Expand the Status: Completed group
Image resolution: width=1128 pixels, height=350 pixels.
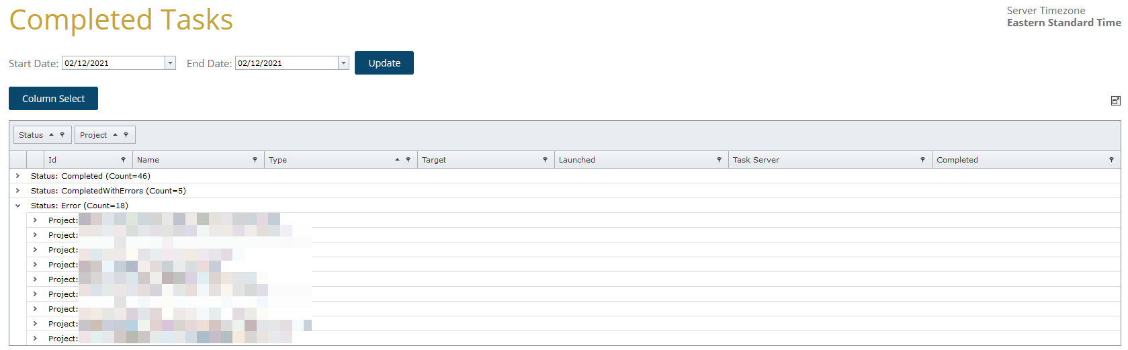coord(17,176)
